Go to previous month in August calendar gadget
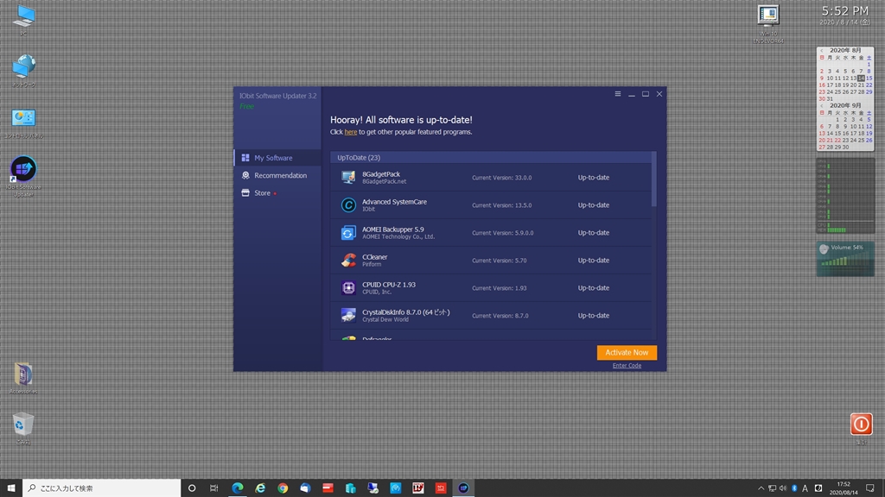The height and width of the screenshot is (497, 885). [x=822, y=50]
